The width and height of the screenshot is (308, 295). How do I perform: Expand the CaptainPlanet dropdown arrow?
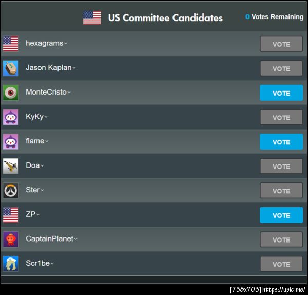(76, 239)
